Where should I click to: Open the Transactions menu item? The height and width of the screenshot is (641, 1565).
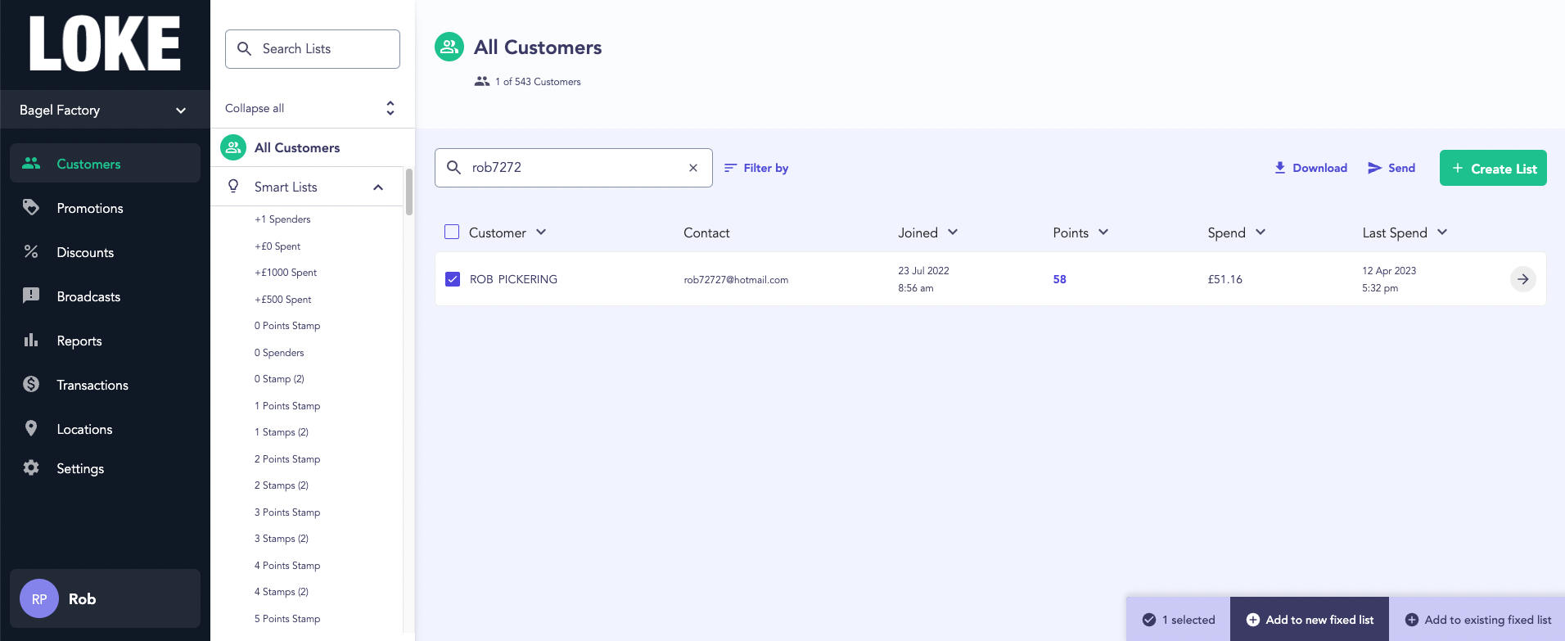(105, 385)
